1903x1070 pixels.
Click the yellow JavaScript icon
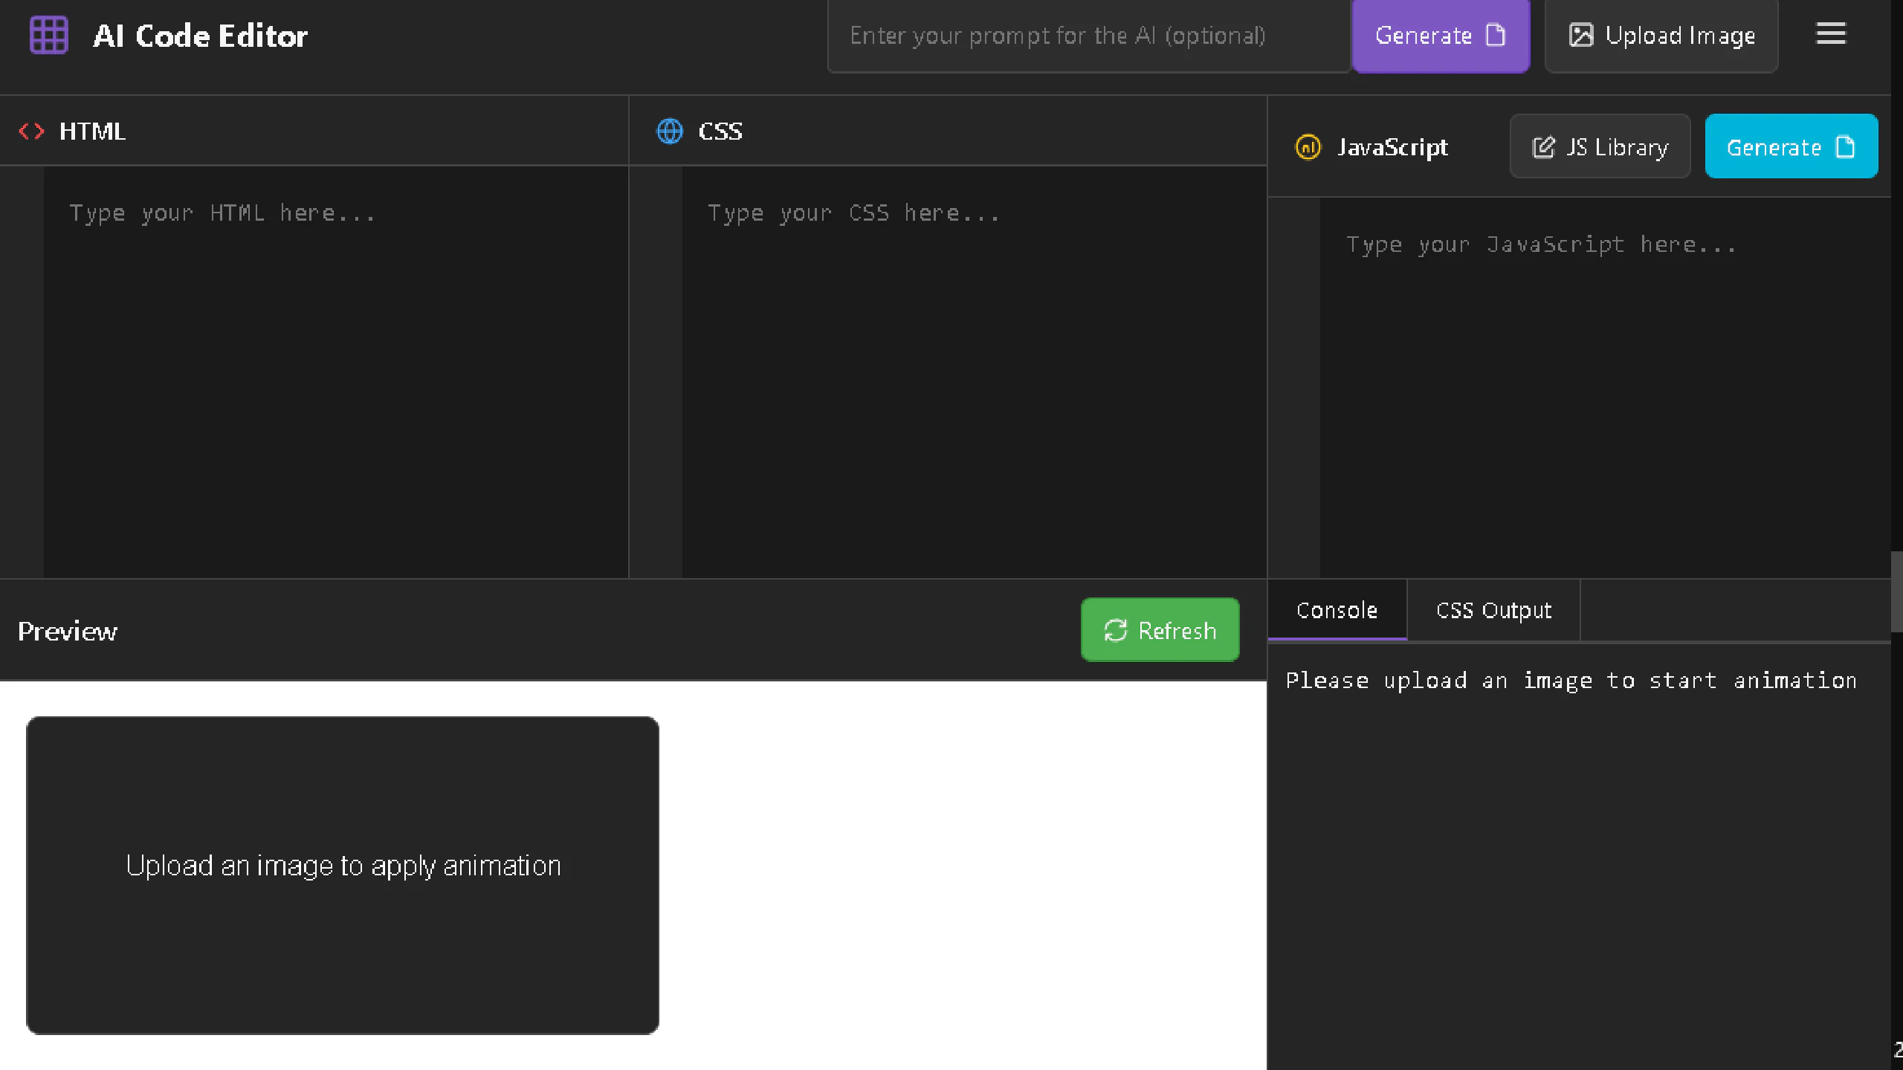click(1308, 147)
